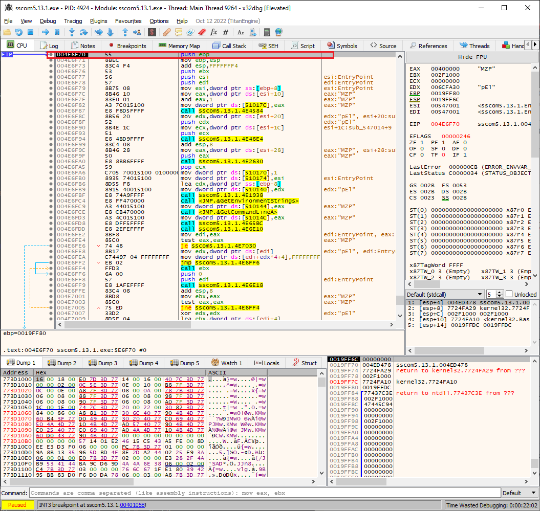
Task: Enable the Unlocked checkbox
Action: point(509,295)
